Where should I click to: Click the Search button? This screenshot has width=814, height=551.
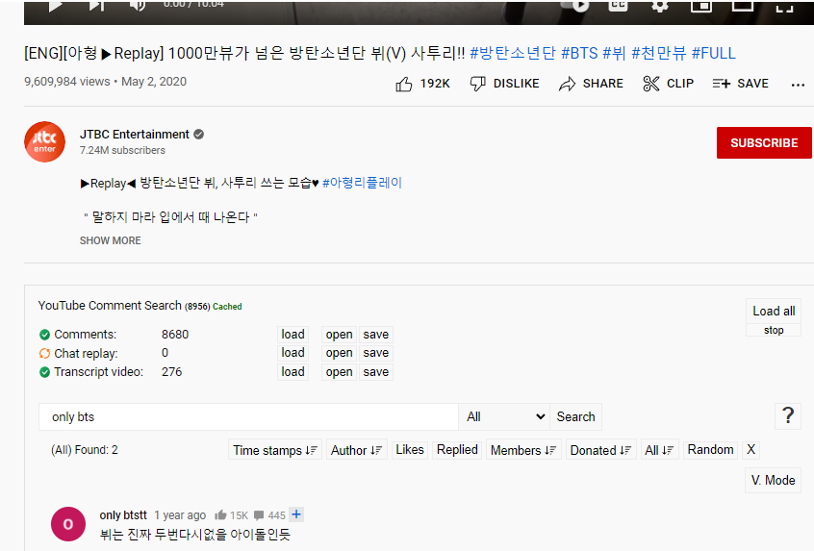(x=575, y=416)
